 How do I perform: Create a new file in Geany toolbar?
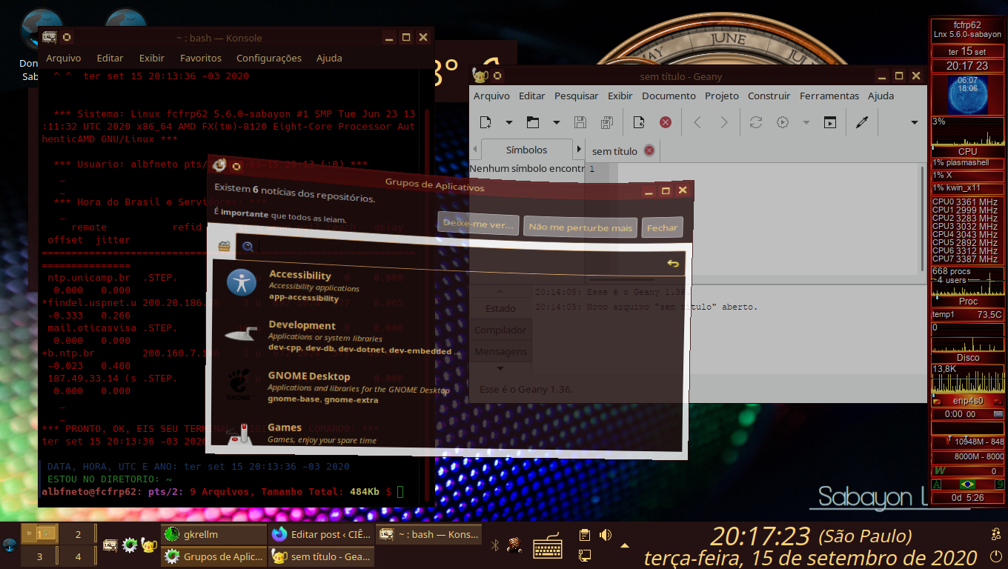point(485,122)
